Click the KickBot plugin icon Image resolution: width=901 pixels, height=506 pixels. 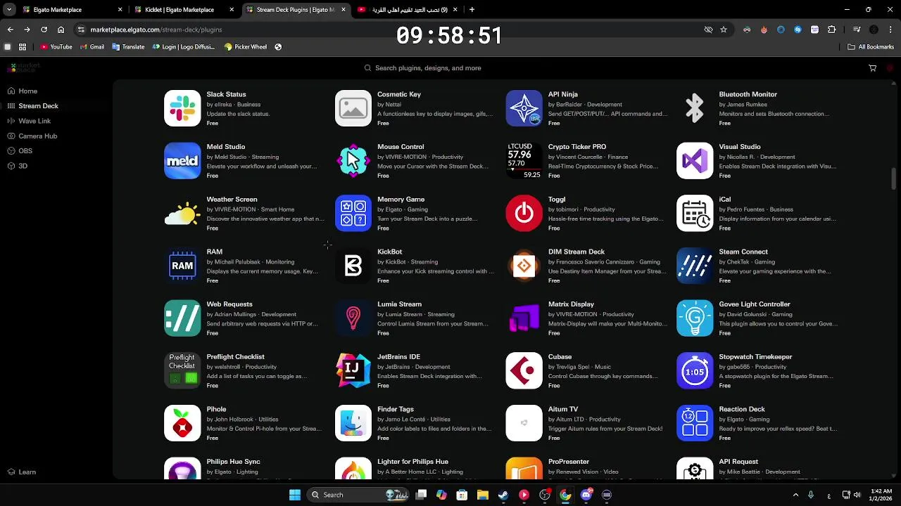point(353,266)
